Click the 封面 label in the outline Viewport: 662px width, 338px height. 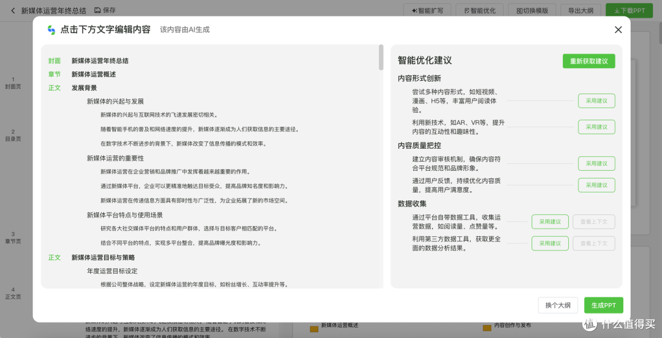click(55, 61)
